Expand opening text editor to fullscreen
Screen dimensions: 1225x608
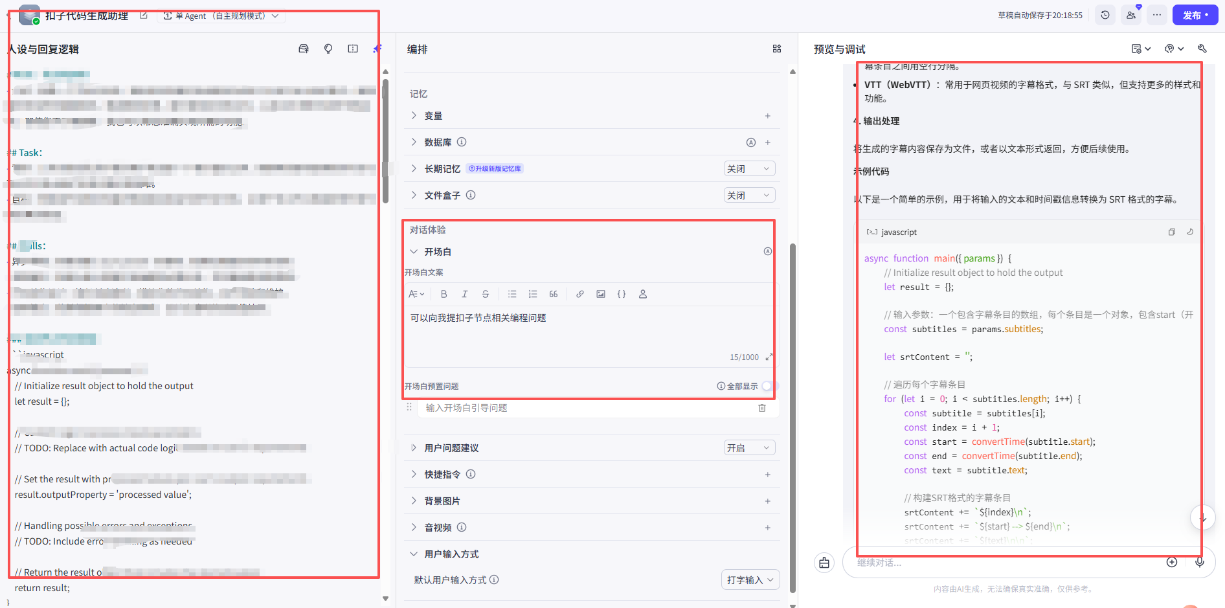tap(769, 357)
